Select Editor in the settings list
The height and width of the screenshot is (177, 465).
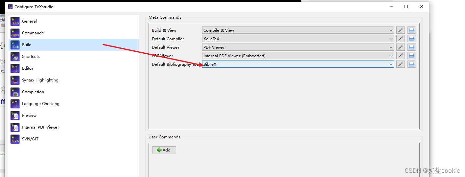point(74,68)
